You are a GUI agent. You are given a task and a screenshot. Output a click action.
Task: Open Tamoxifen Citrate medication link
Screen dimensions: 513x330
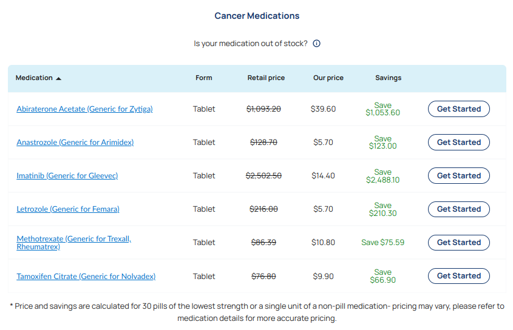[86, 277]
